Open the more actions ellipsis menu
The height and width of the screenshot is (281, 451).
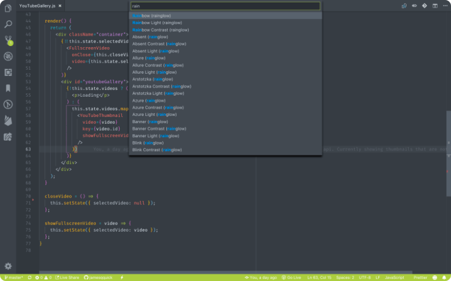click(445, 6)
